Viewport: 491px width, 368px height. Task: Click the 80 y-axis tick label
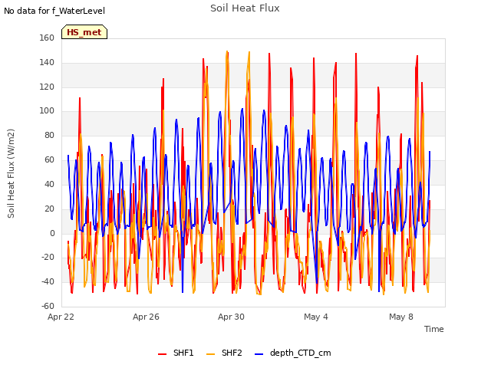tap(49, 135)
